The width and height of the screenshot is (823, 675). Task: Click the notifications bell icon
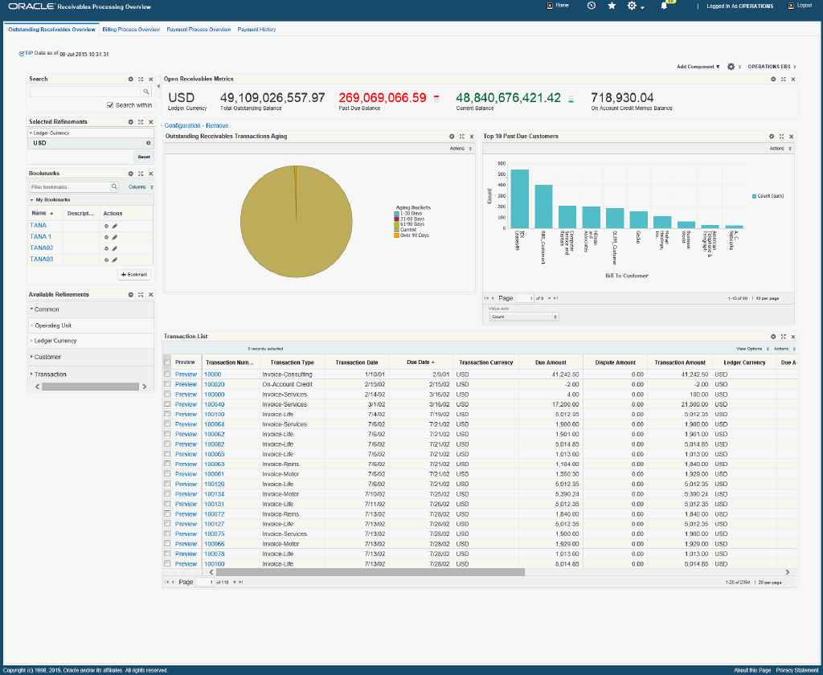coord(664,6)
